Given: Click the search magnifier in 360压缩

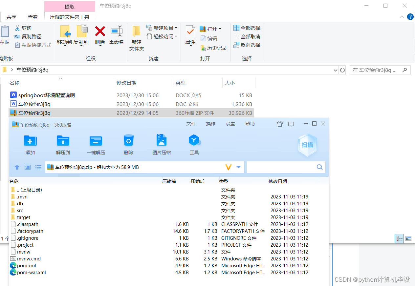Looking at the screenshot, I should pos(319,167).
